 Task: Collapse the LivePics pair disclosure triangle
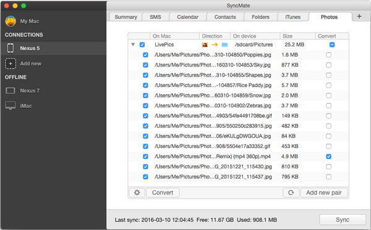pos(133,44)
